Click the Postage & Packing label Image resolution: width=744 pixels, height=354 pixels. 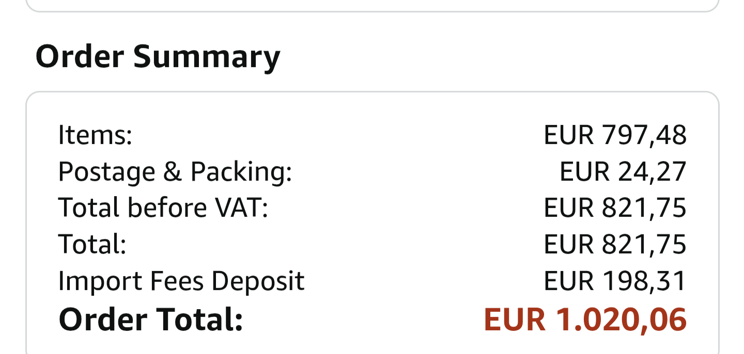click(x=175, y=171)
